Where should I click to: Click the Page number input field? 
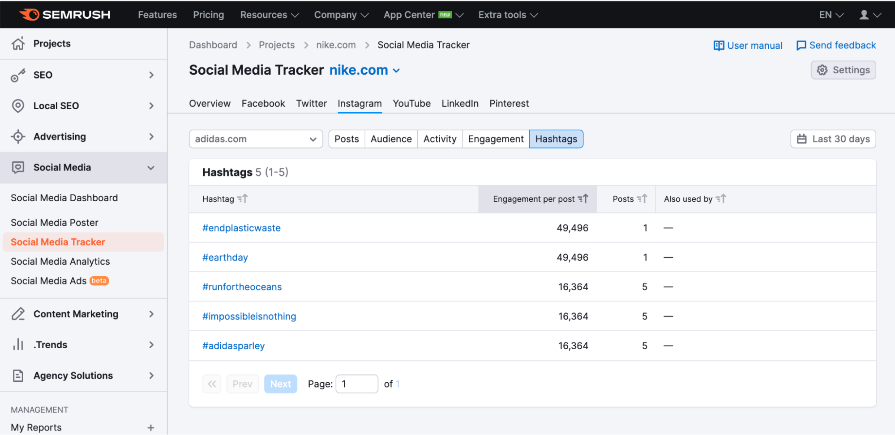click(357, 384)
